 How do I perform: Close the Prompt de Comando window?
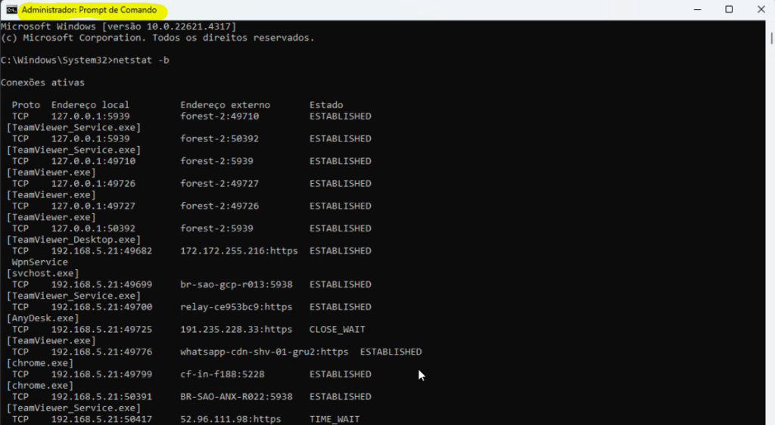(761, 9)
